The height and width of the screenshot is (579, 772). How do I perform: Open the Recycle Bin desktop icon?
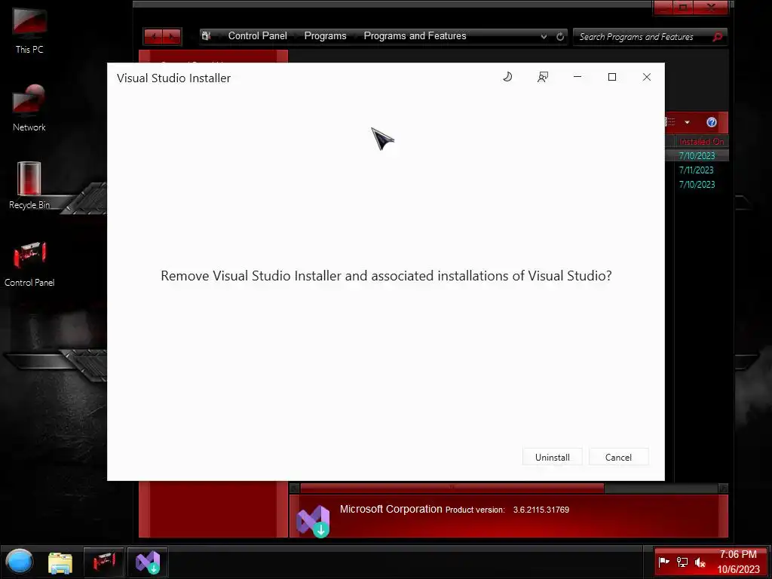click(29, 185)
